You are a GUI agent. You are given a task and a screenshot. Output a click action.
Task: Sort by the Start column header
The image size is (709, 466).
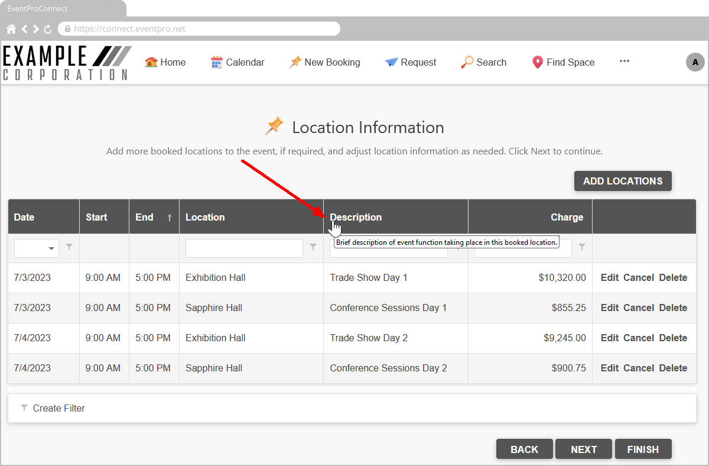pyautogui.click(x=104, y=217)
